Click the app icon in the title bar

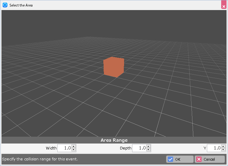tap(5, 5)
